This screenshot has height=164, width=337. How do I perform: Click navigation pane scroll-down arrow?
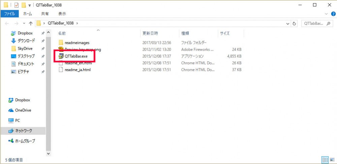48,153
